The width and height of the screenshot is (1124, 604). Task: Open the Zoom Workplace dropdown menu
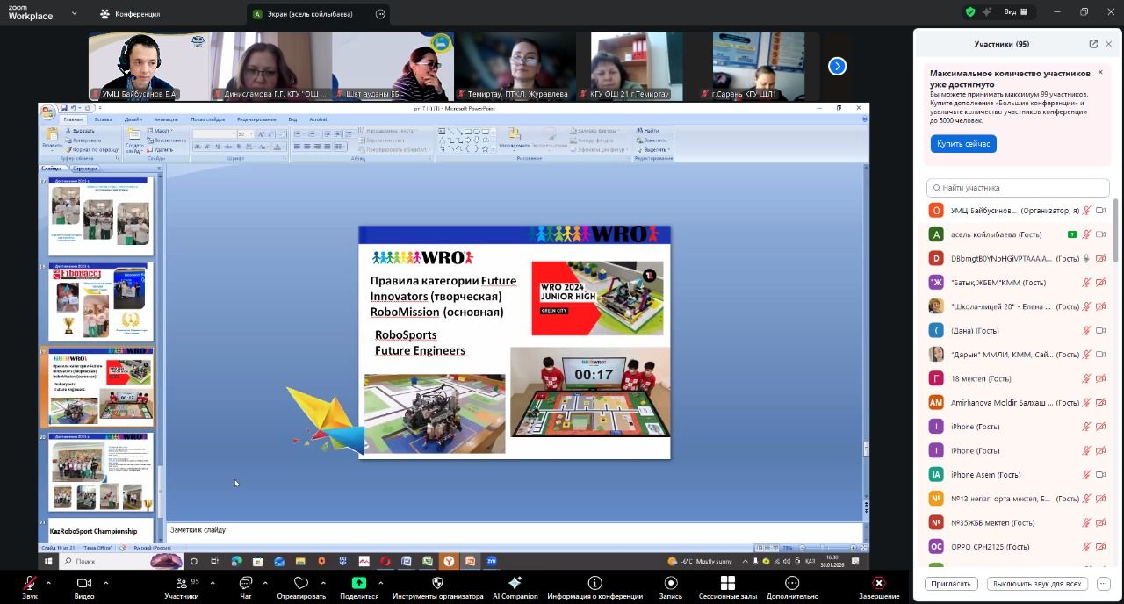tap(74, 13)
